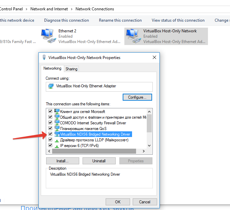Click View status of this connection

pyautogui.click(x=178, y=20)
